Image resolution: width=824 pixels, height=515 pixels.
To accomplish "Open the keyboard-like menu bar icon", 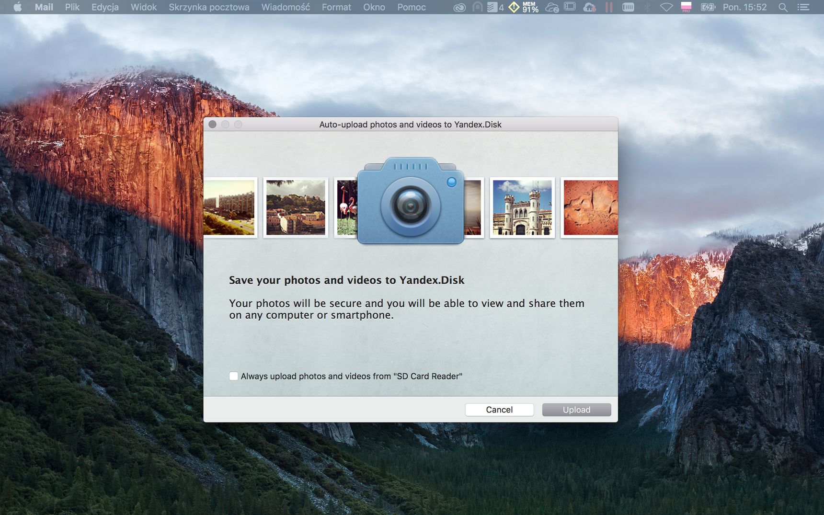I will (x=628, y=7).
